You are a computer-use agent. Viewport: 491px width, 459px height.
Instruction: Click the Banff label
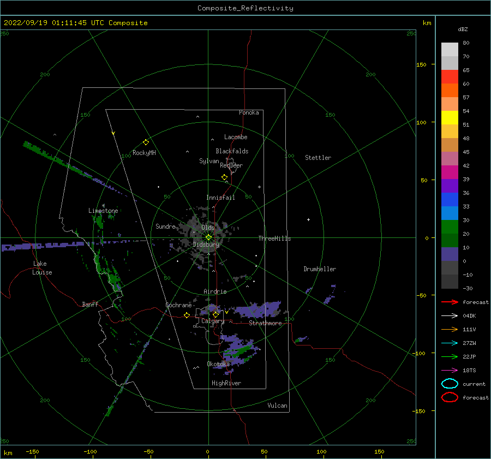[x=90, y=305]
